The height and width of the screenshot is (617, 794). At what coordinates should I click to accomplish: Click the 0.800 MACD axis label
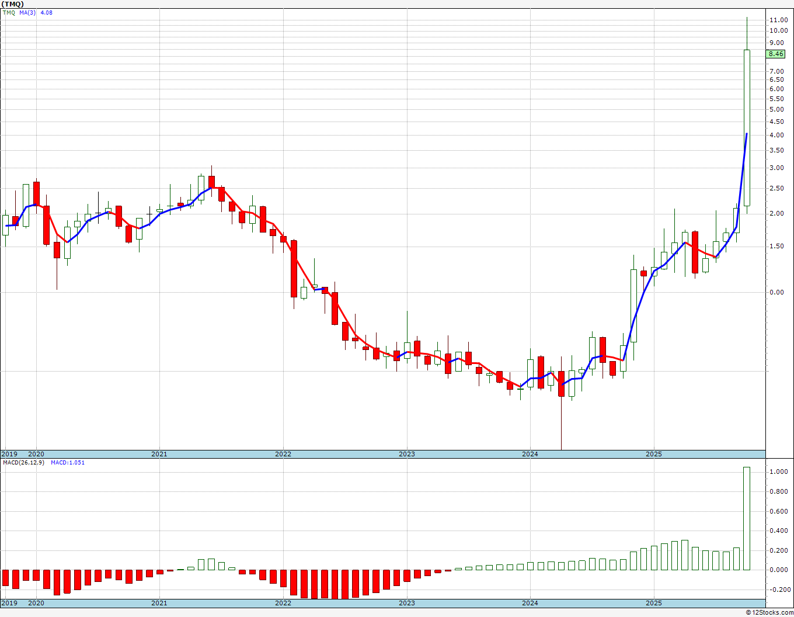click(778, 491)
